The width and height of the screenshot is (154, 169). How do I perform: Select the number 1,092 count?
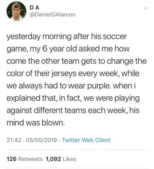53,159
